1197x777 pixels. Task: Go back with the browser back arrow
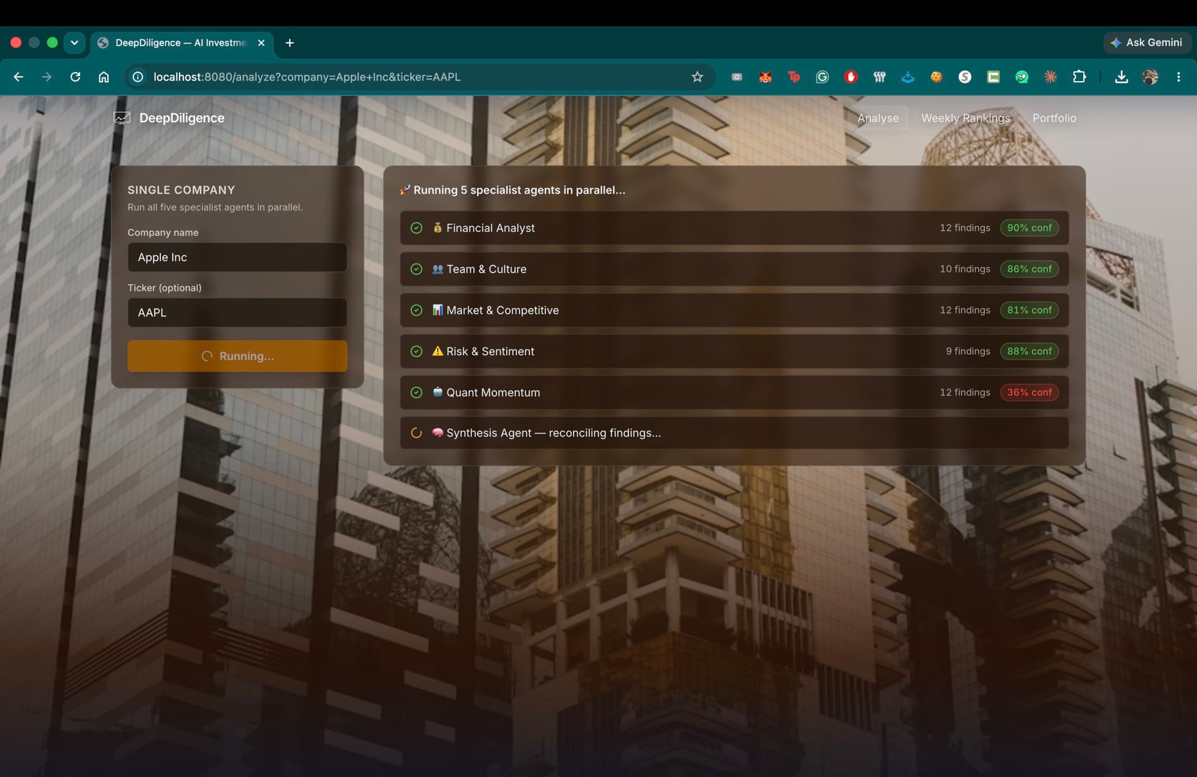pyautogui.click(x=18, y=77)
